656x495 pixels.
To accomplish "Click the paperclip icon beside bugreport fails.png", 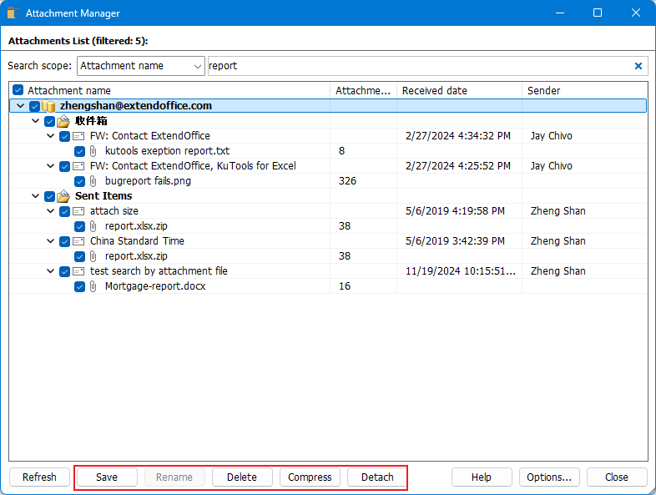I will coord(93,181).
